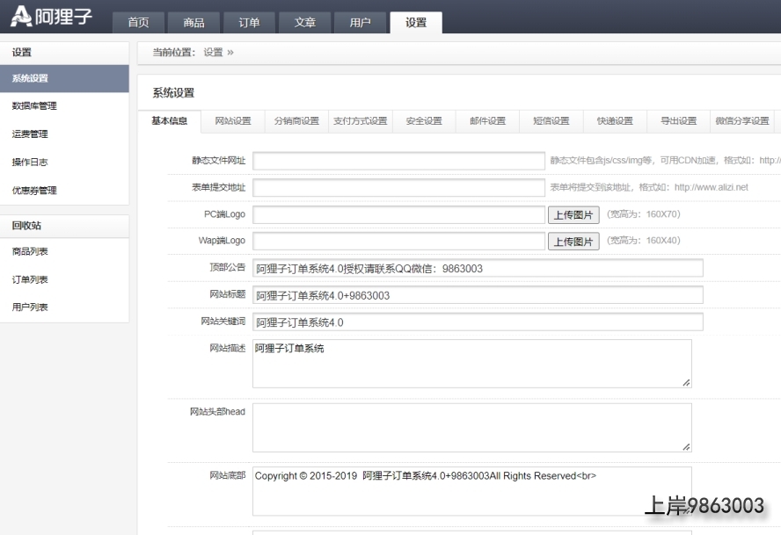
Task: Open the 微信分享设置 tab
Action: [x=742, y=121]
